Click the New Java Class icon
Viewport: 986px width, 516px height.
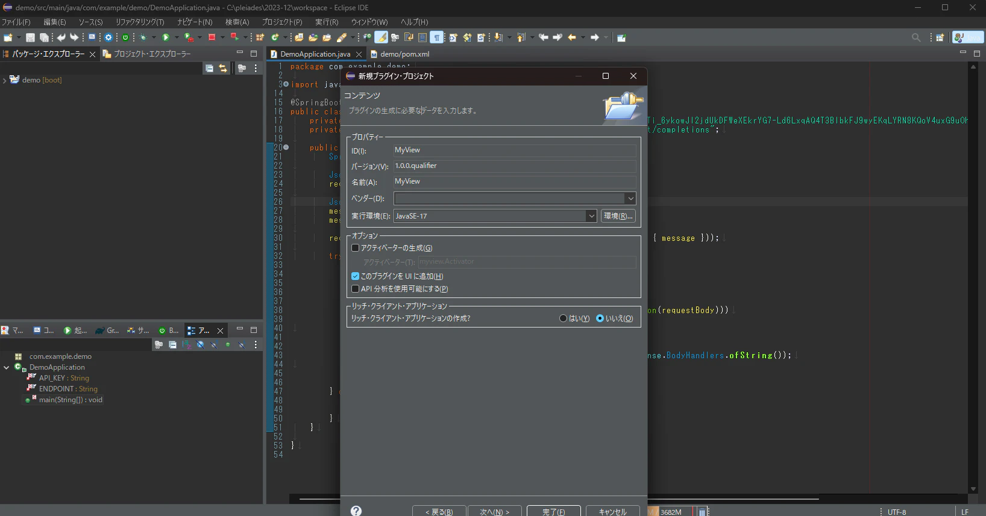point(275,37)
